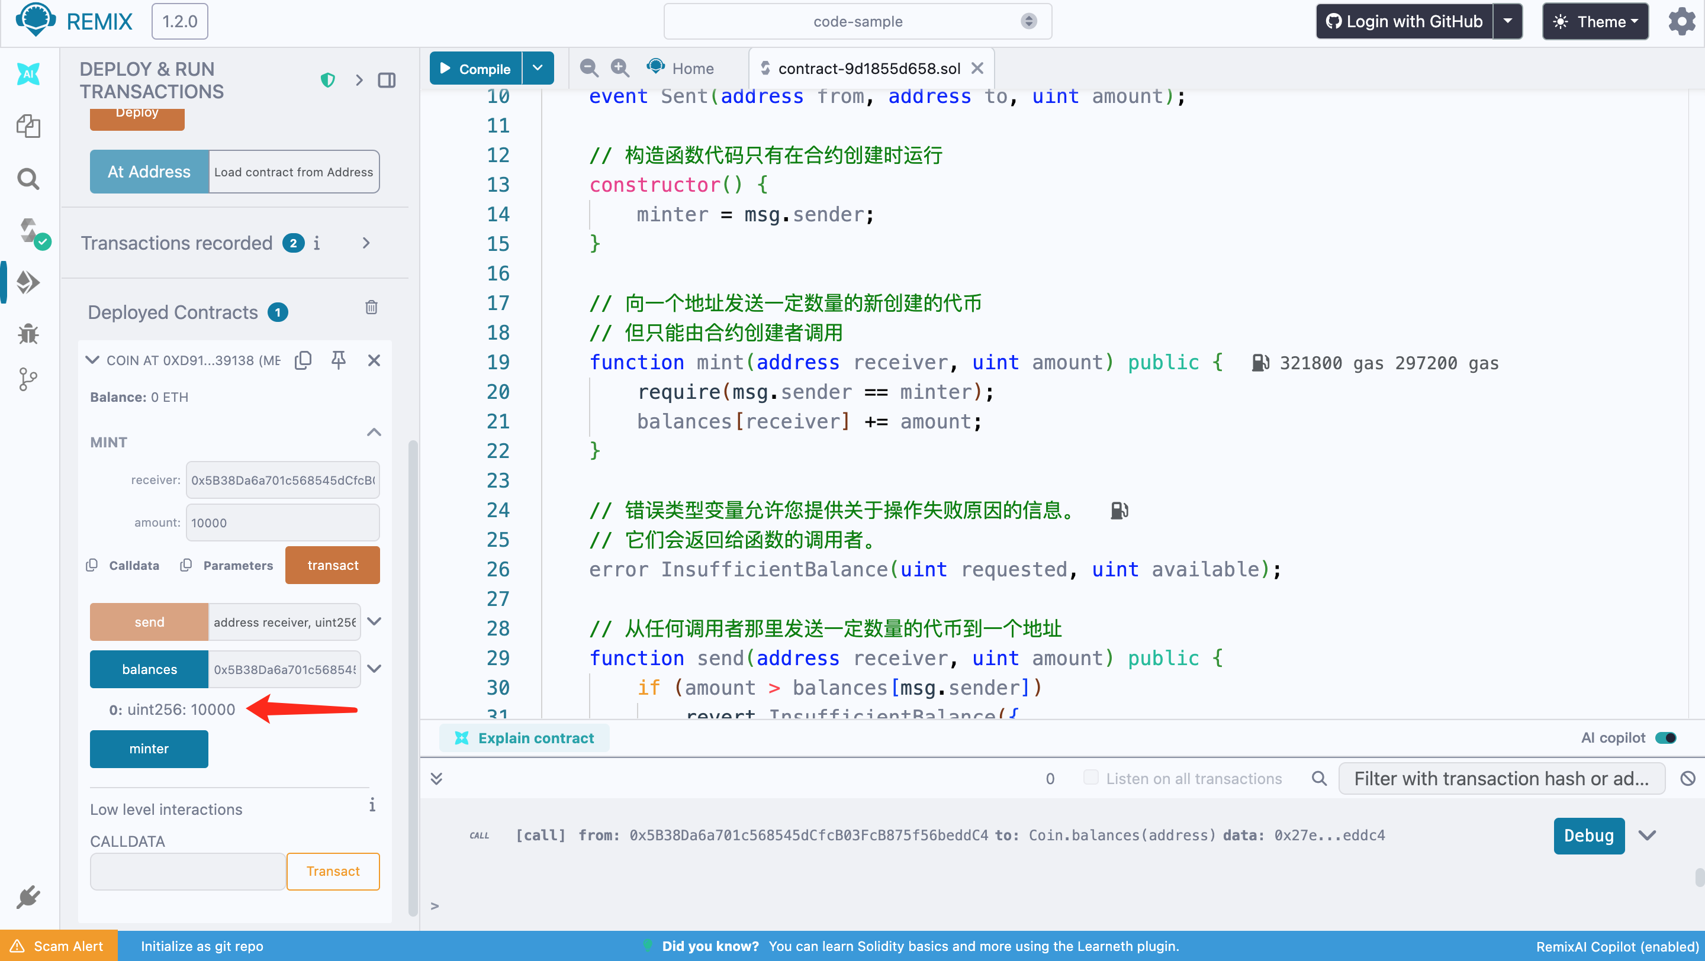The height and width of the screenshot is (961, 1705).
Task: Select the contract-9d1855d658.sol tab
Action: pyautogui.click(x=868, y=68)
